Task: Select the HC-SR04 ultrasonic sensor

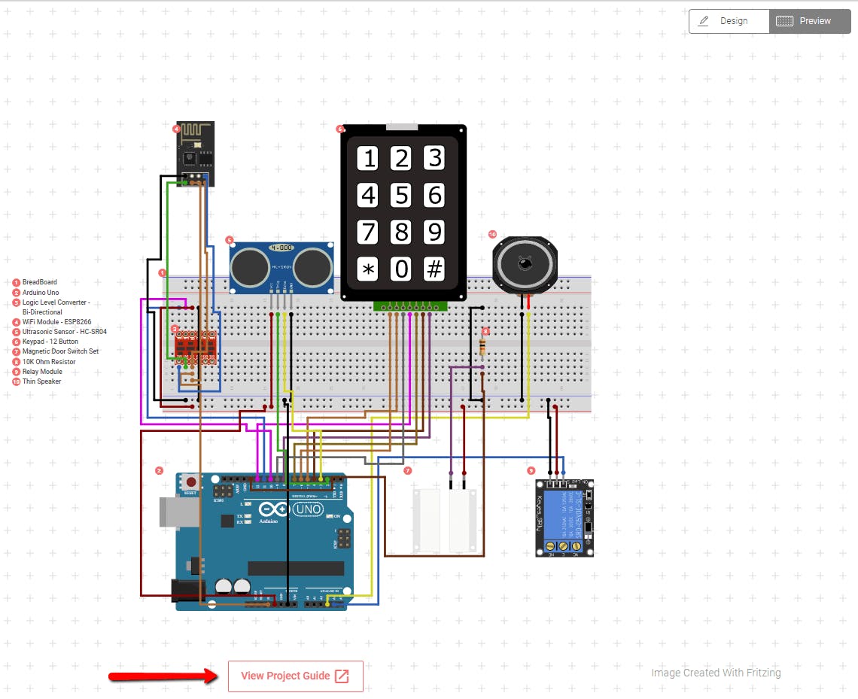Action: [281, 266]
